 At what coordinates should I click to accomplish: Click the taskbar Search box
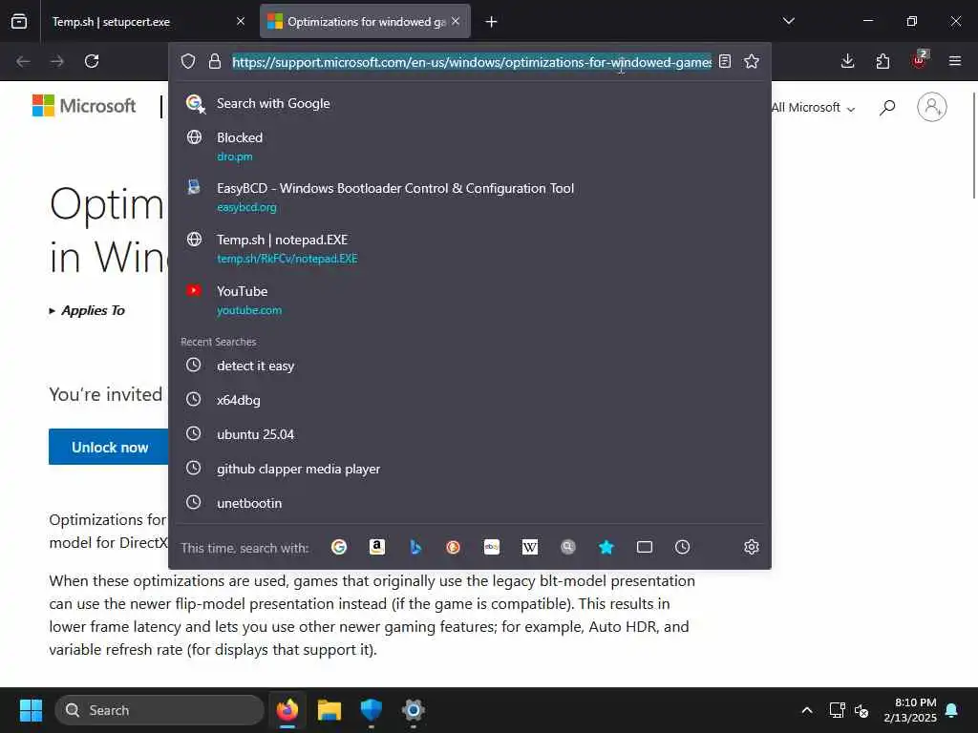(159, 710)
